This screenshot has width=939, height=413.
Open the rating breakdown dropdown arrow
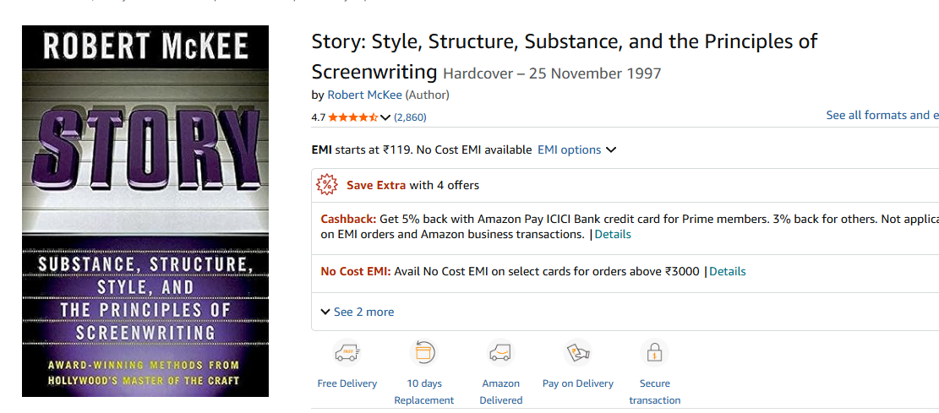point(385,117)
